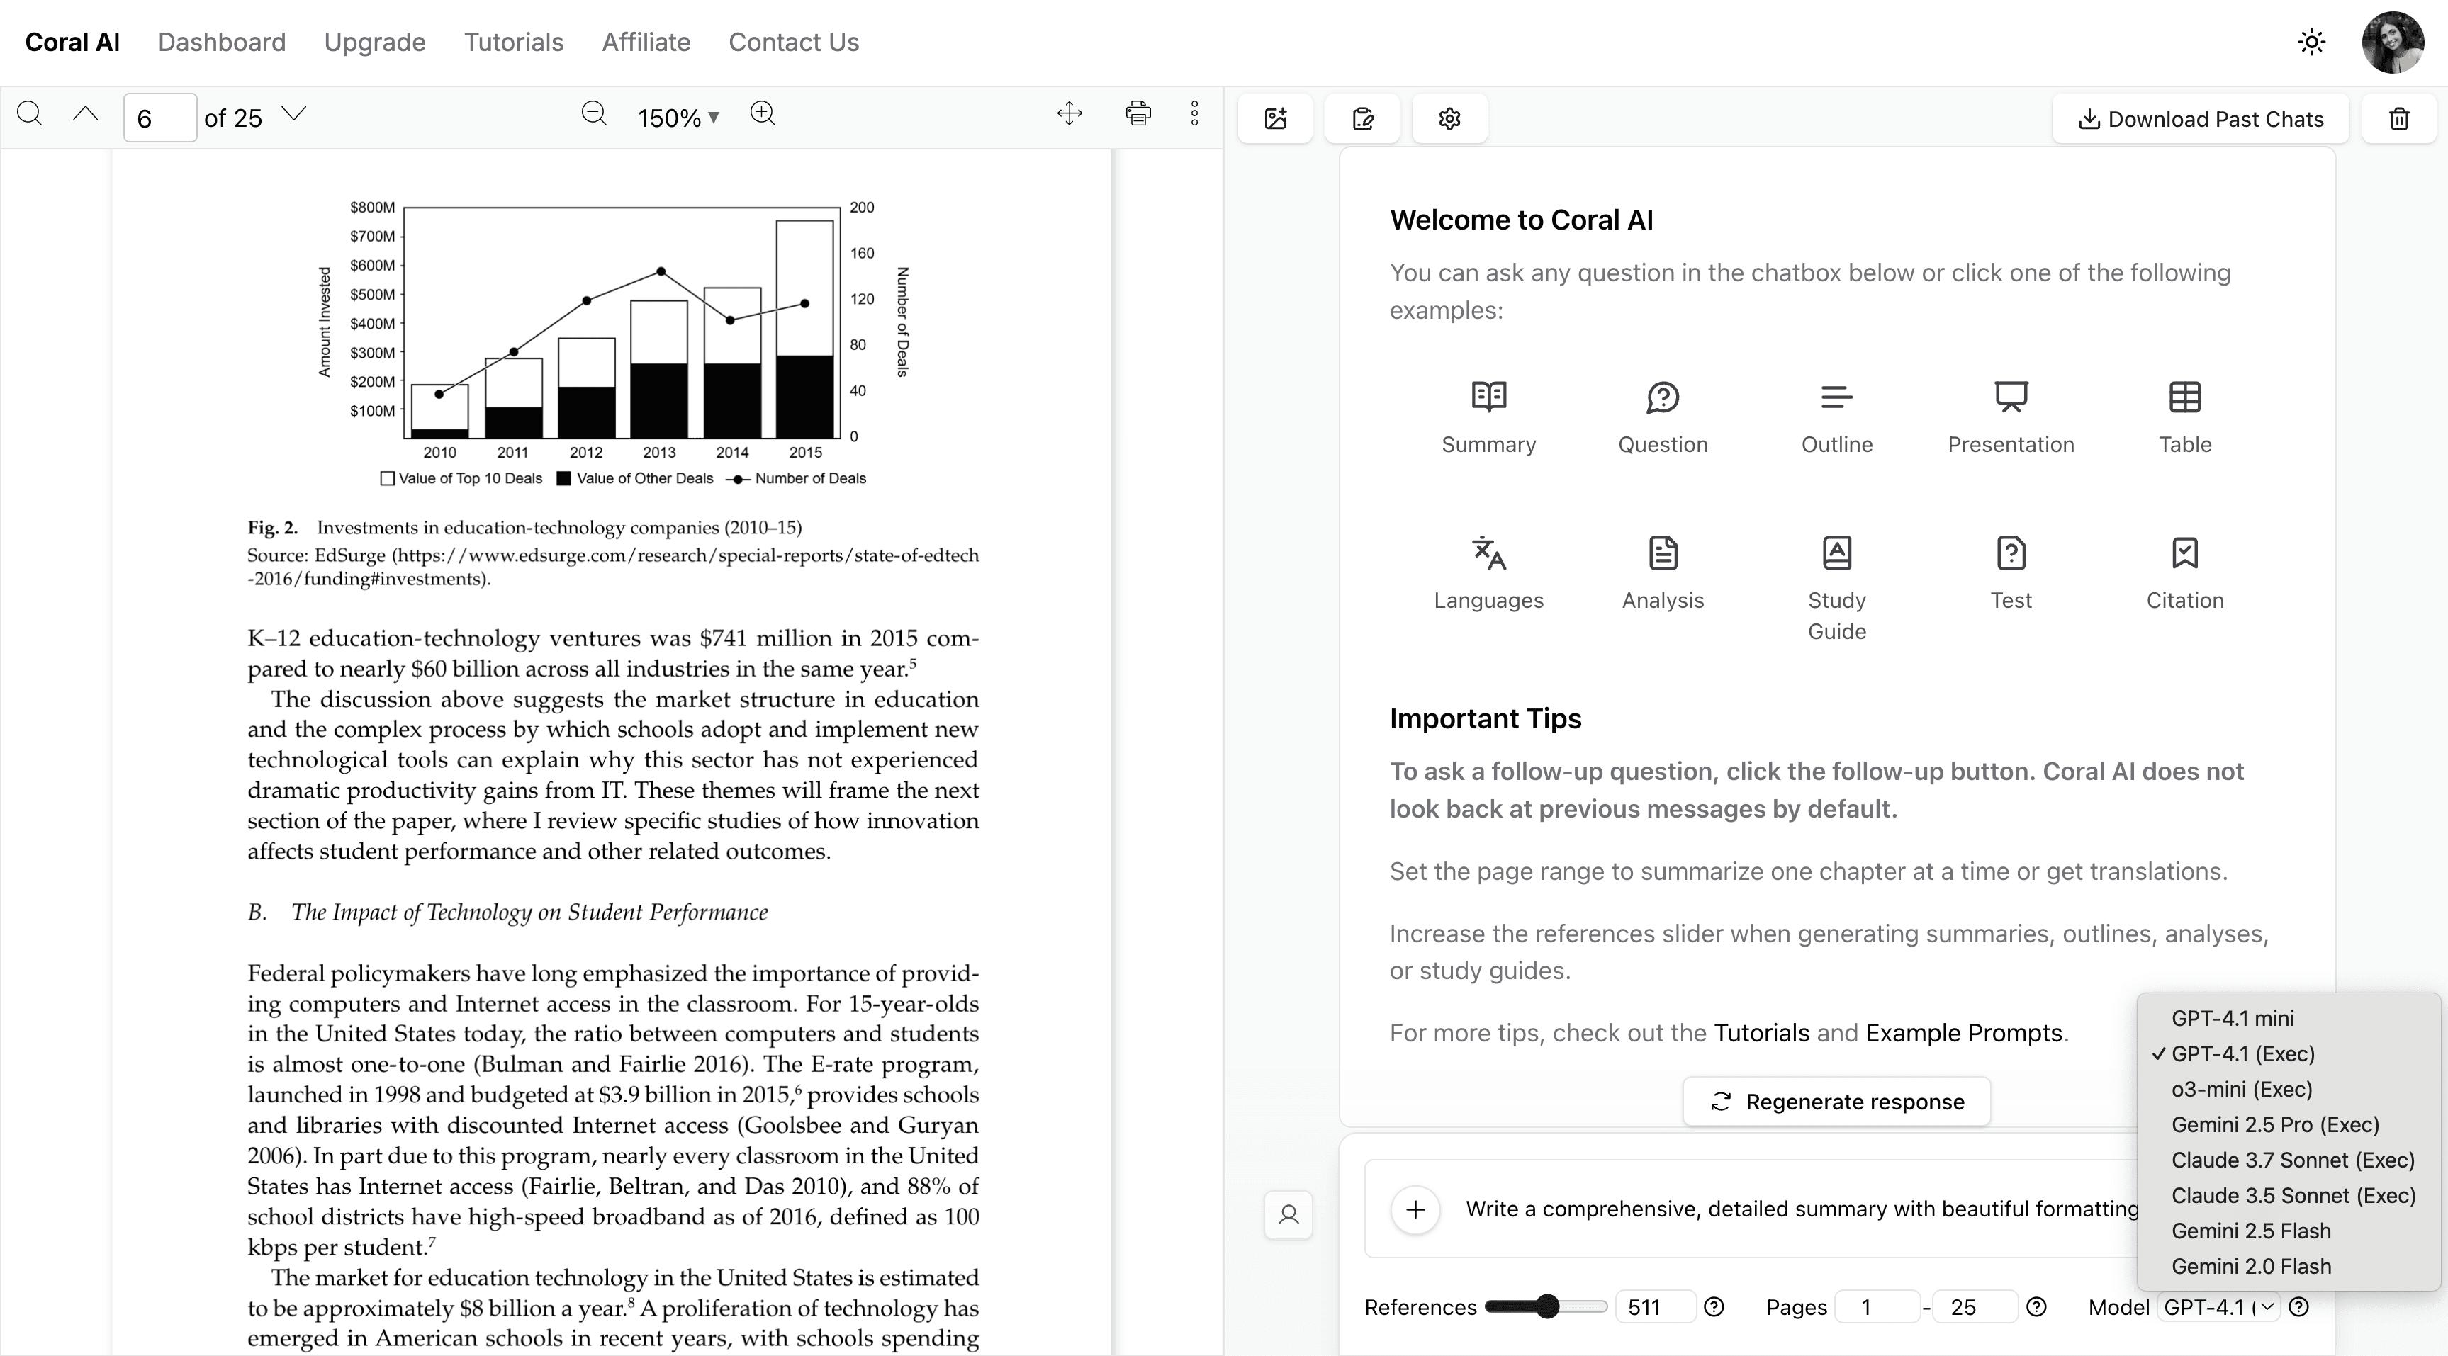The height and width of the screenshot is (1356, 2448).
Task: Click Regenerate response button
Action: 1836,1102
